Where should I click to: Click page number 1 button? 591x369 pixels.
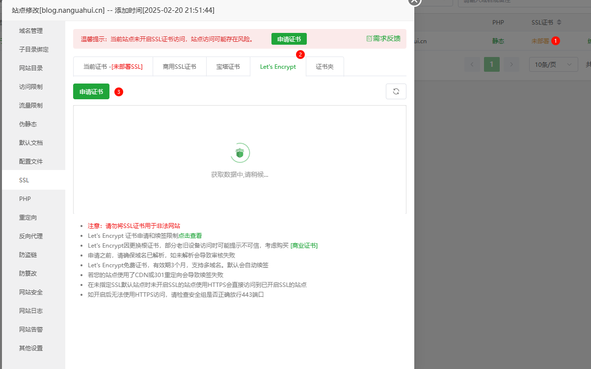point(492,64)
